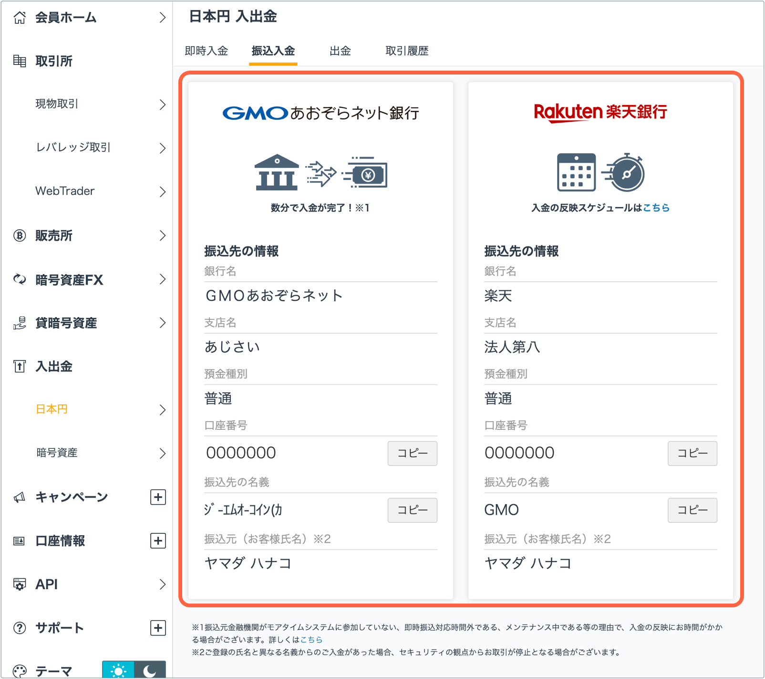765x679 pixels.
Task: Click the chevron next to 日本円
Action: tap(163, 410)
